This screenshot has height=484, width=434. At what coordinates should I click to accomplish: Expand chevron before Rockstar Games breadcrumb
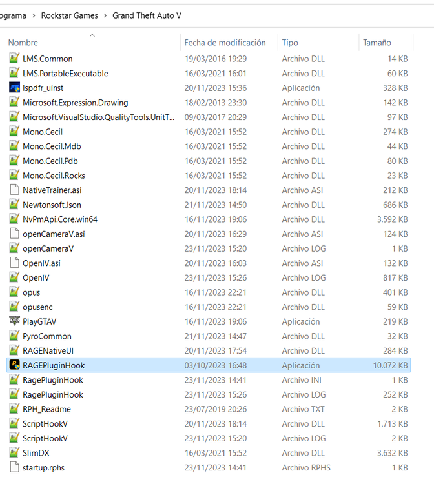tap(34, 15)
